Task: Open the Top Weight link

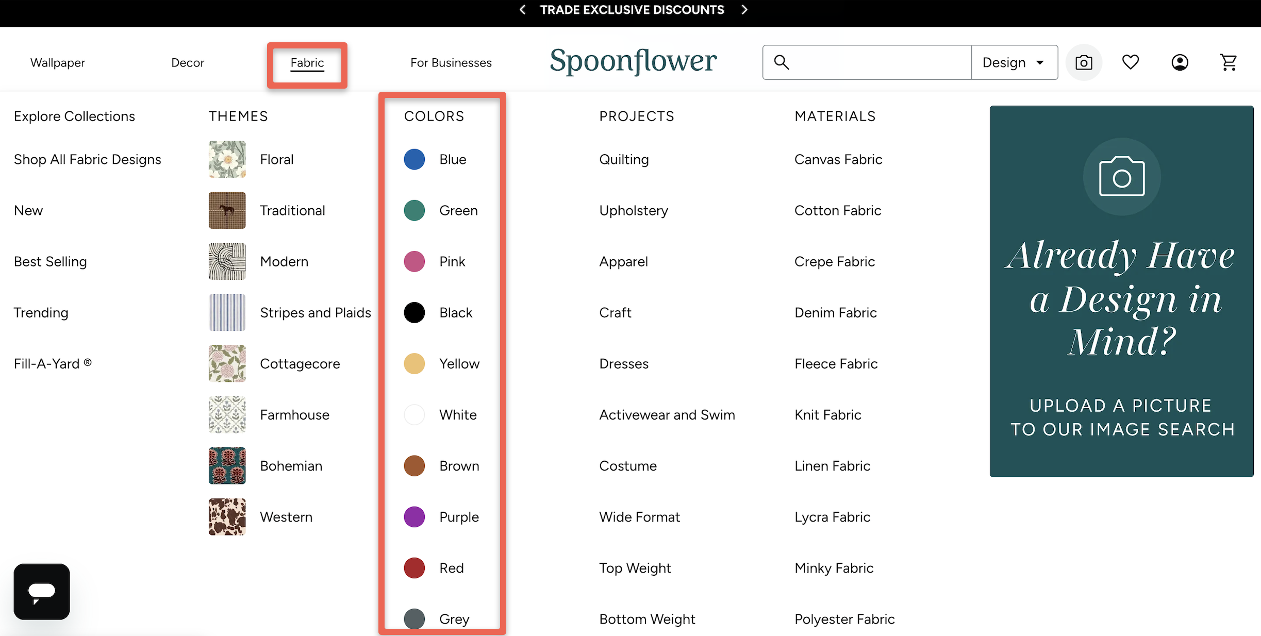Action: (635, 567)
